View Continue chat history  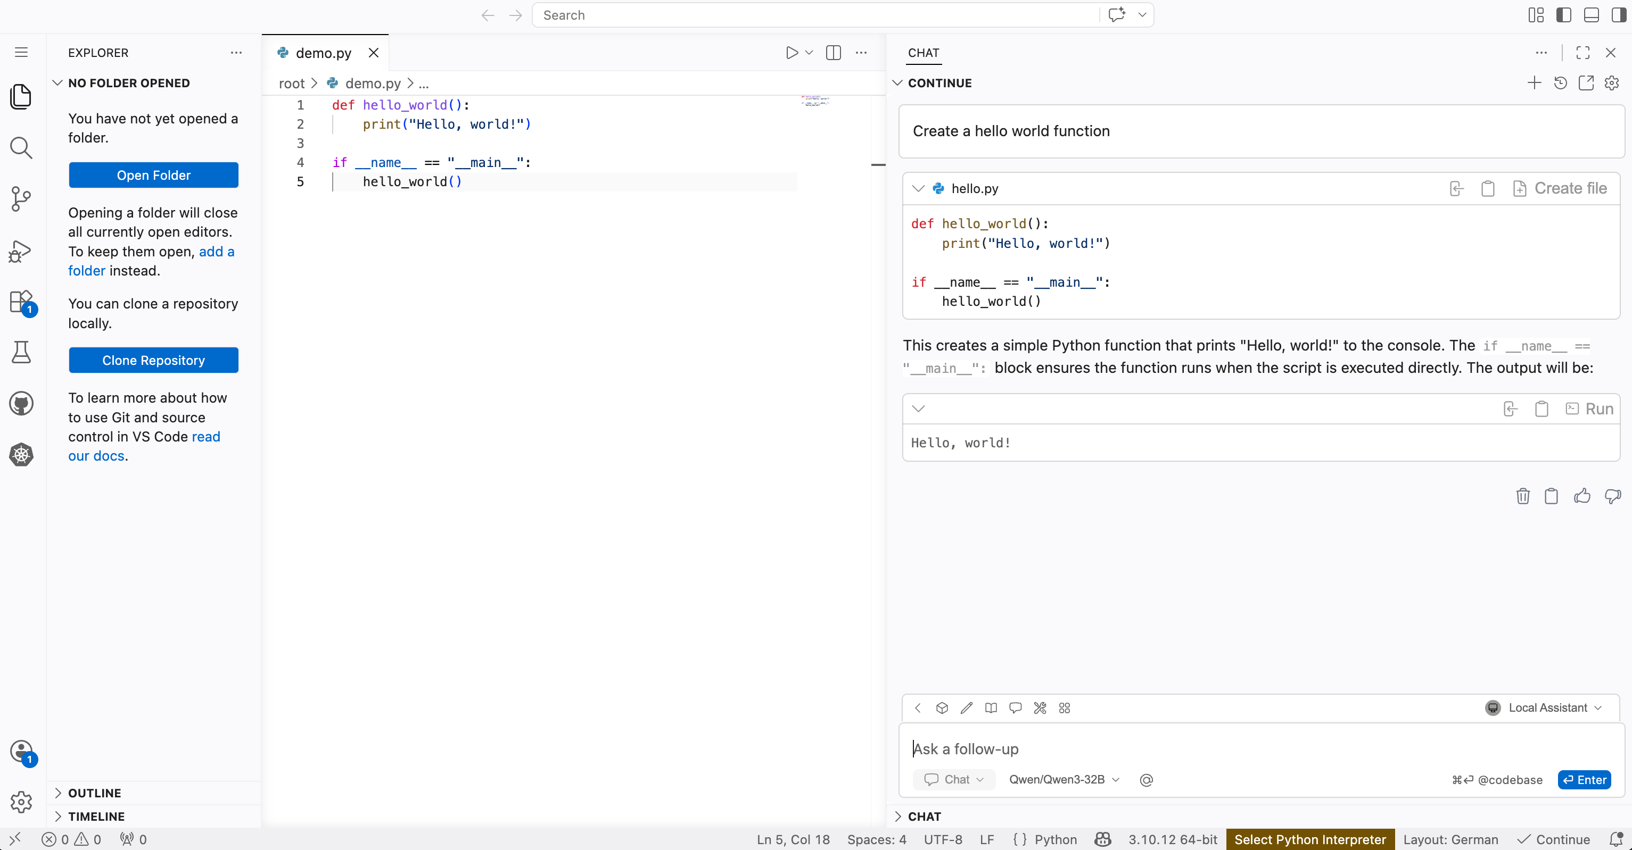1561,83
